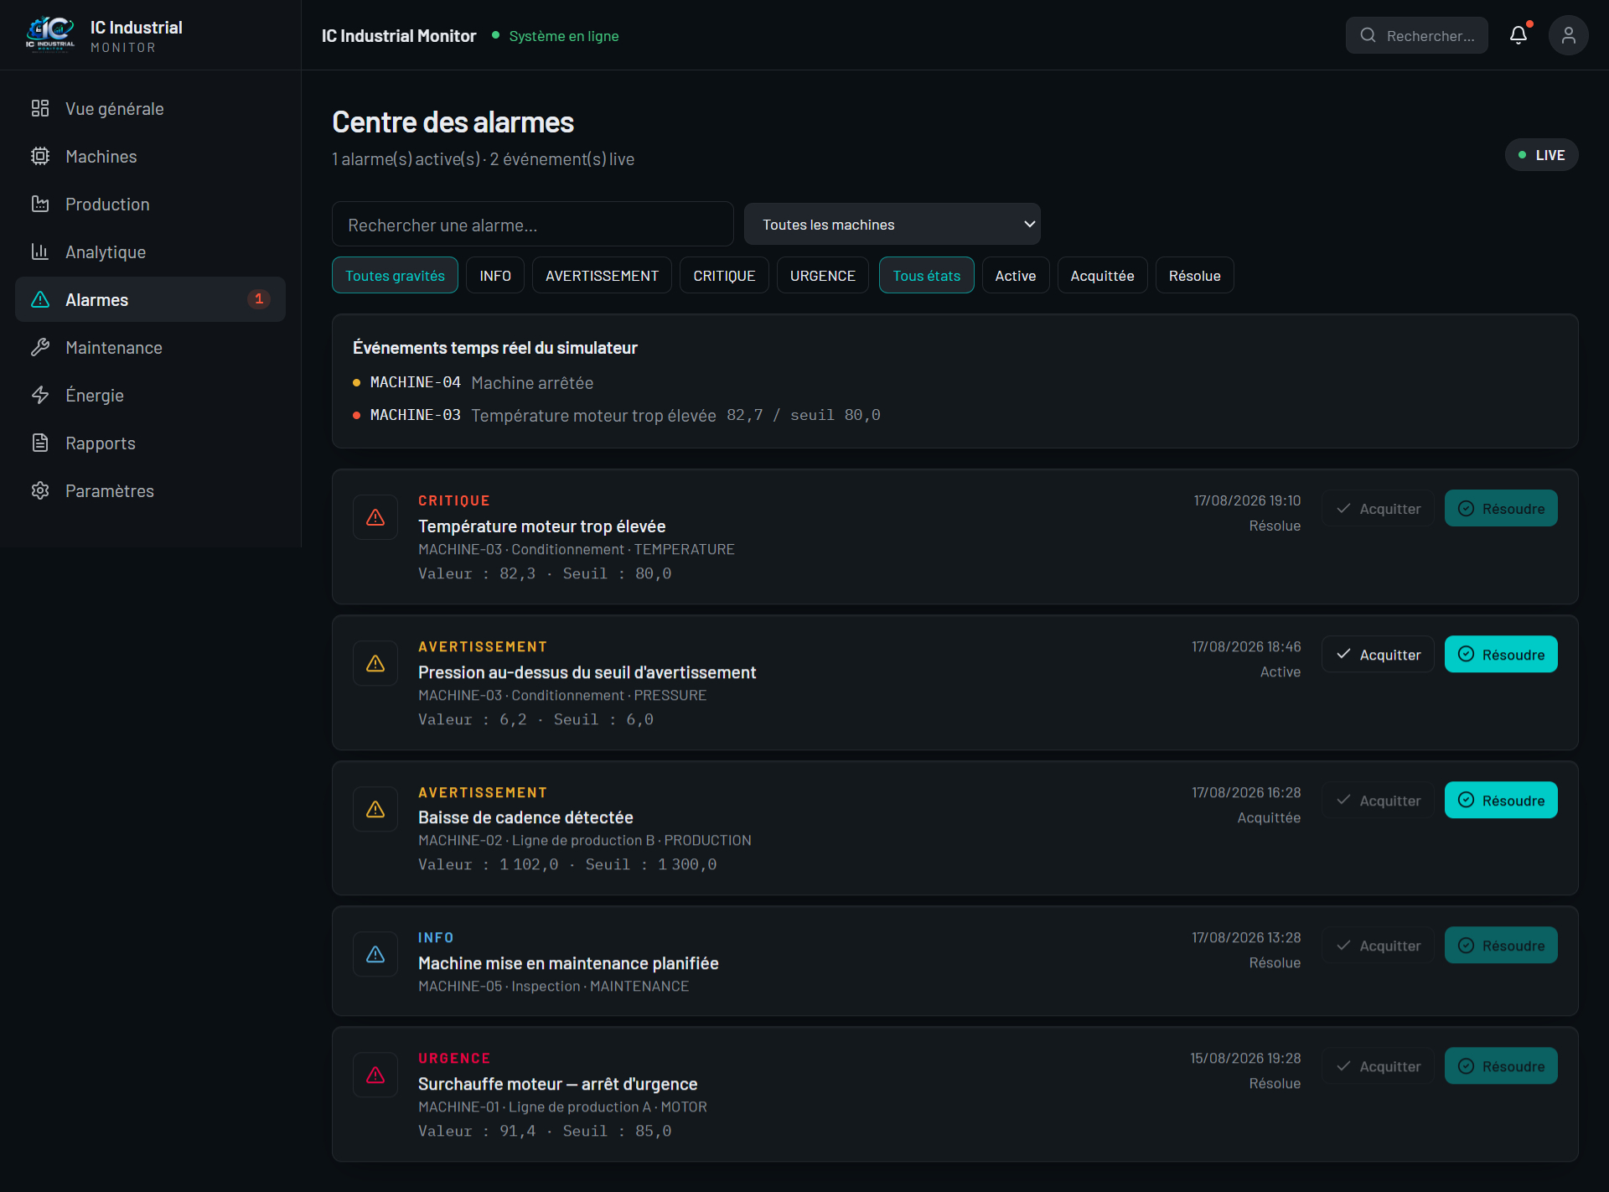Acquitter the Pression au-dessus du seuil alarm

pos(1378,654)
